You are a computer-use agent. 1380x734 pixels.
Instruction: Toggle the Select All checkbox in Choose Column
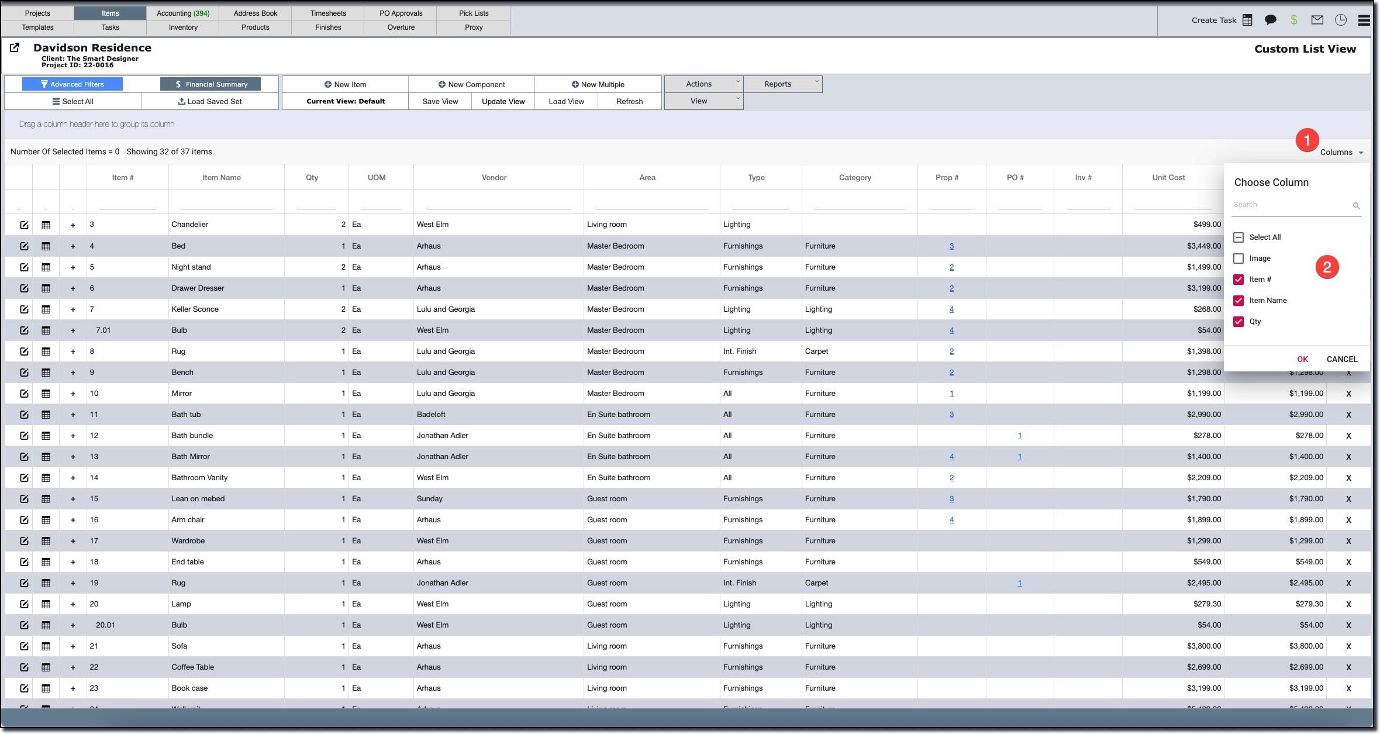click(x=1238, y=237)
